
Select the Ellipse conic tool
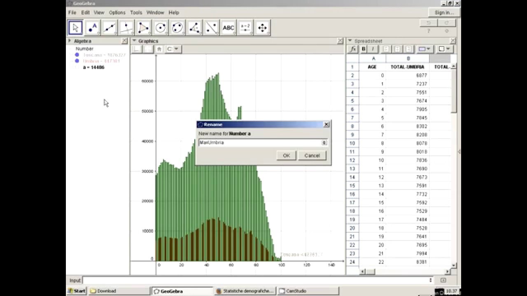click(177, 28)
